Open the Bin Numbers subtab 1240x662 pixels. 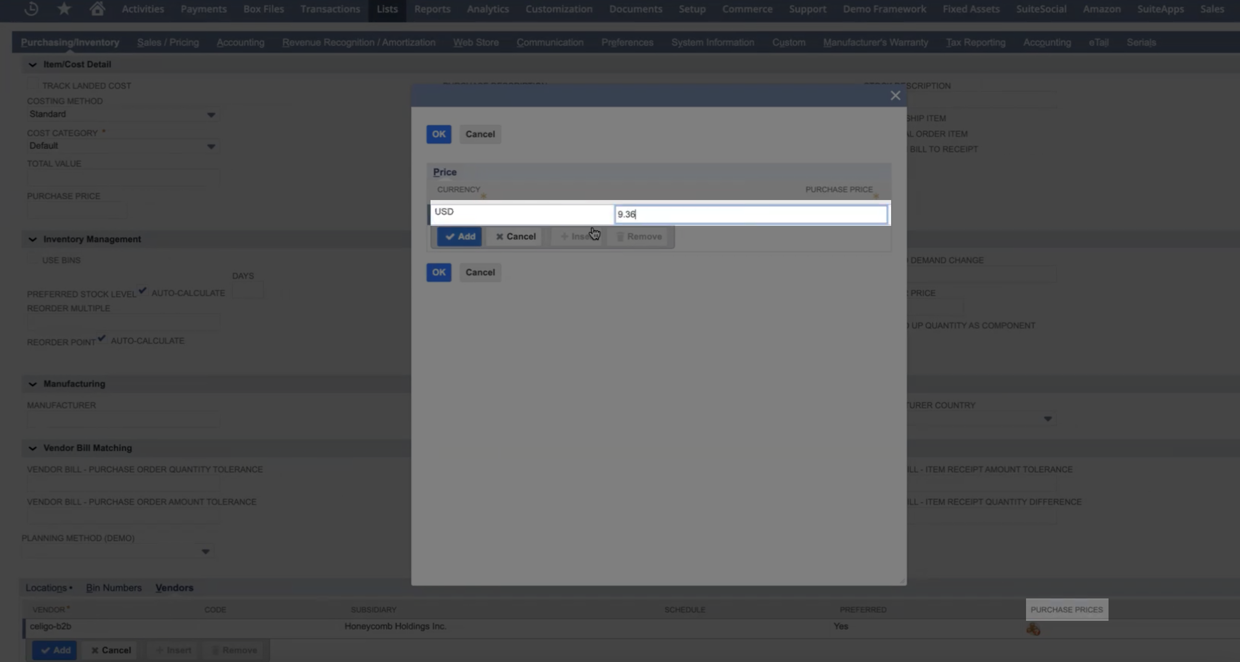(113, 587)
